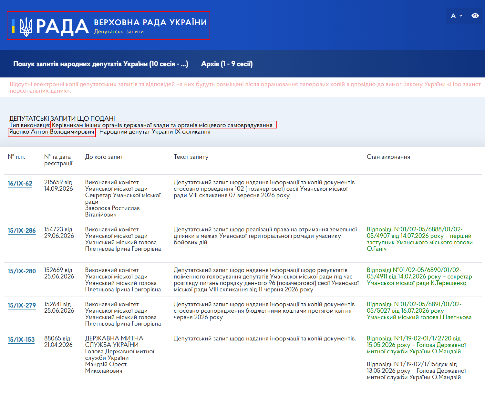This screenshot has height=394, width=485.
Task: Open executor type link 'Керівникам інших органів'
Action: point(162,125)
